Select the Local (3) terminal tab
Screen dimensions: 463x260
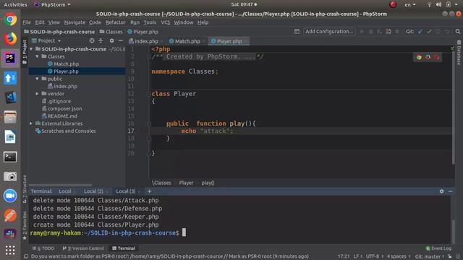point(125,191)
